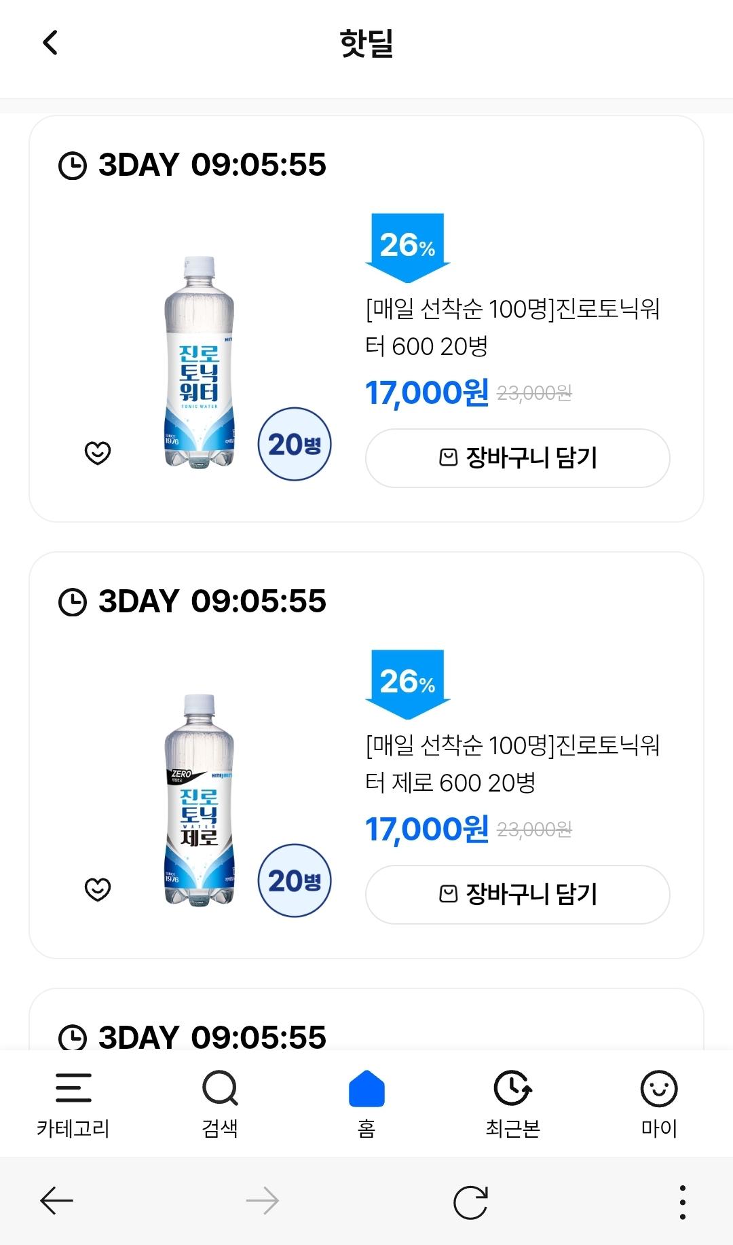Open the 진로토닉워터 600 20병 product title
This screenshot has height=1245, width=733.
512,328
